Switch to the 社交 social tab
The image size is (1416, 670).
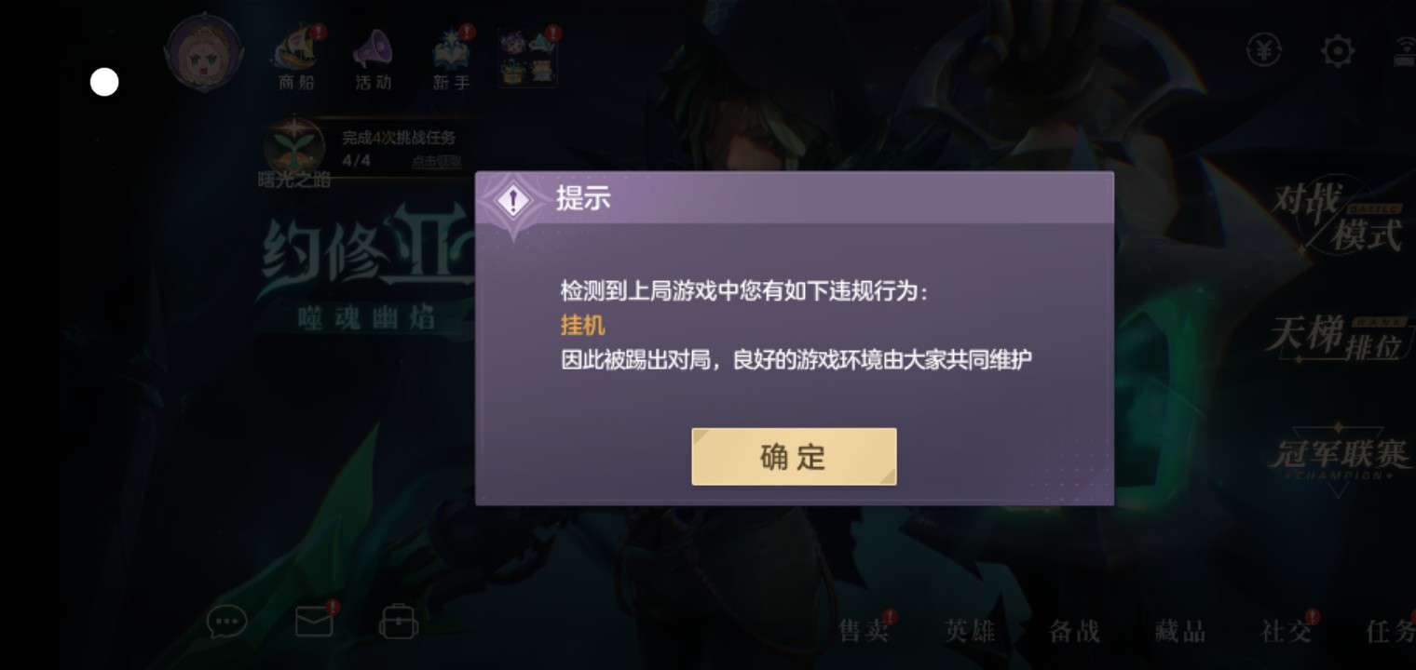[x=1287, y=632]
